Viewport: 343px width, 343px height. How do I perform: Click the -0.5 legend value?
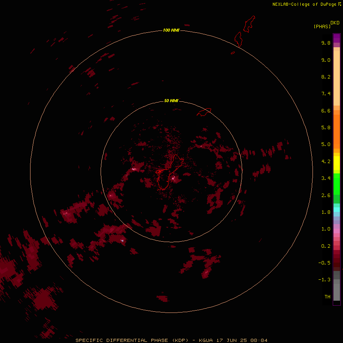pos(324,263)
